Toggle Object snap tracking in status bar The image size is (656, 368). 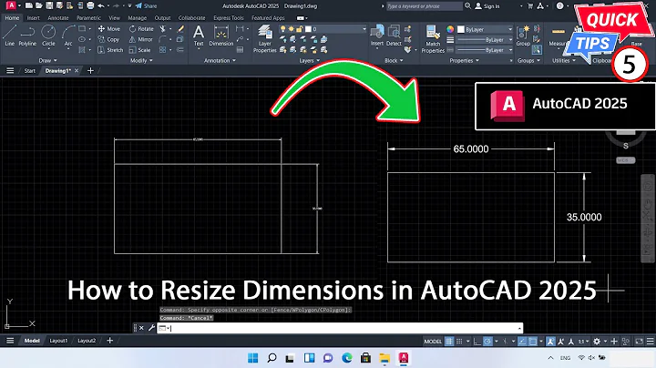(x=522, y=342)
